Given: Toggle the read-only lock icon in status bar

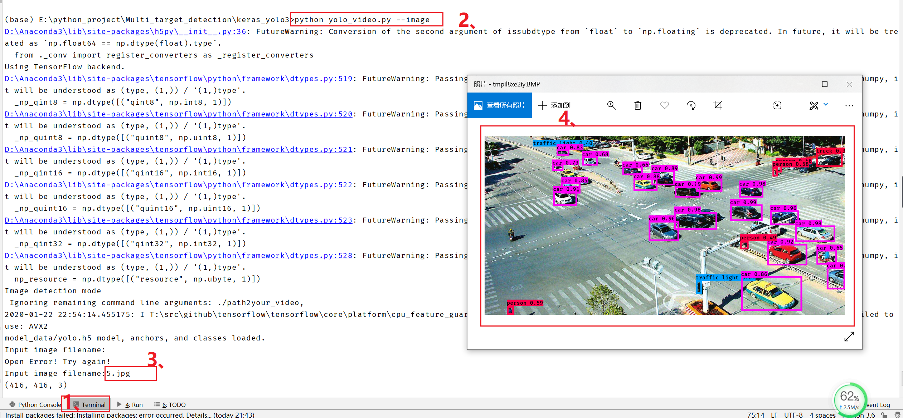Looking at the screenshot, I should pos(884,415).
